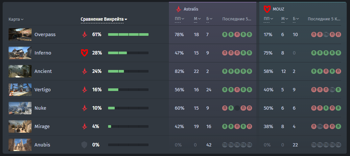This screenshot has width=350, height=156.
Task: Click gray shield icon in Anubis row
Action: 84,145
